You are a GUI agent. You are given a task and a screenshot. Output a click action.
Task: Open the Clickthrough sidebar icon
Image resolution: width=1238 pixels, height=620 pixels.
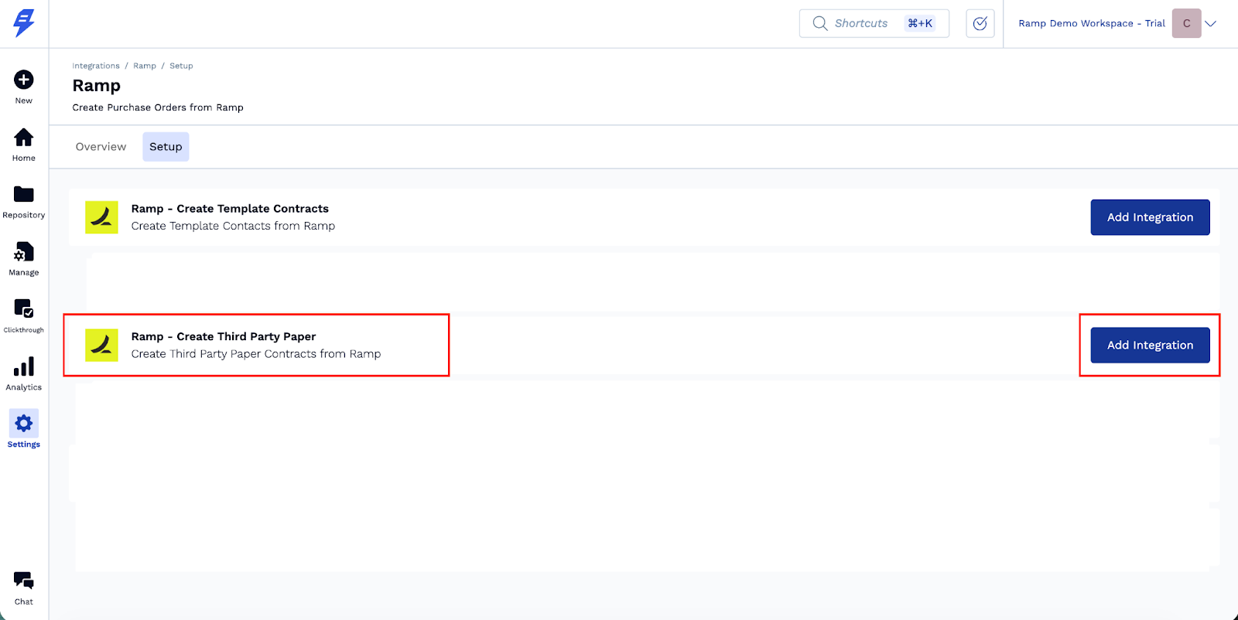(24, 308)
